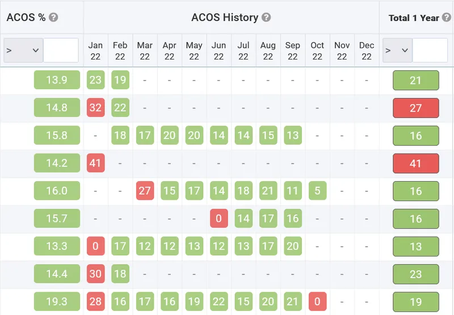Screen dimensions: 454x315
Task: Click the Jun 22 column header
Action: 218,51
